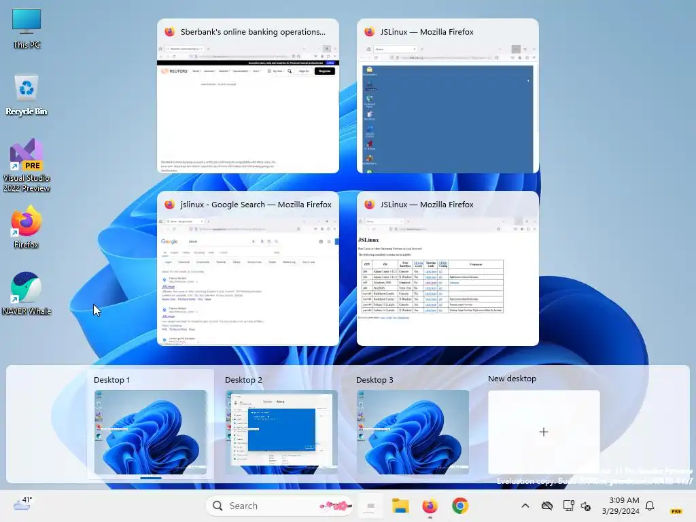The height and width of the screenshot is (522, 696).
Task: Click the PRE badge icon in tray corner
Action: 676,511
